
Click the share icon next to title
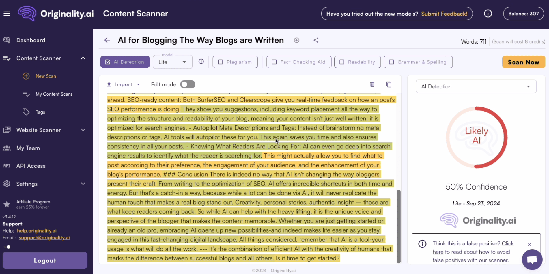tap(316, 40)
